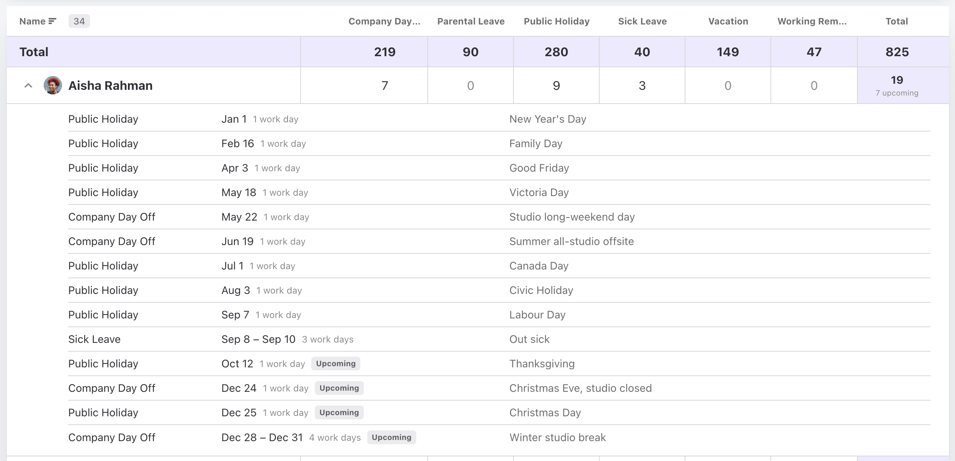This screenshot has width=955, height=461.
Task: Collapse the Aisha Rahman row
Action: 28,86
